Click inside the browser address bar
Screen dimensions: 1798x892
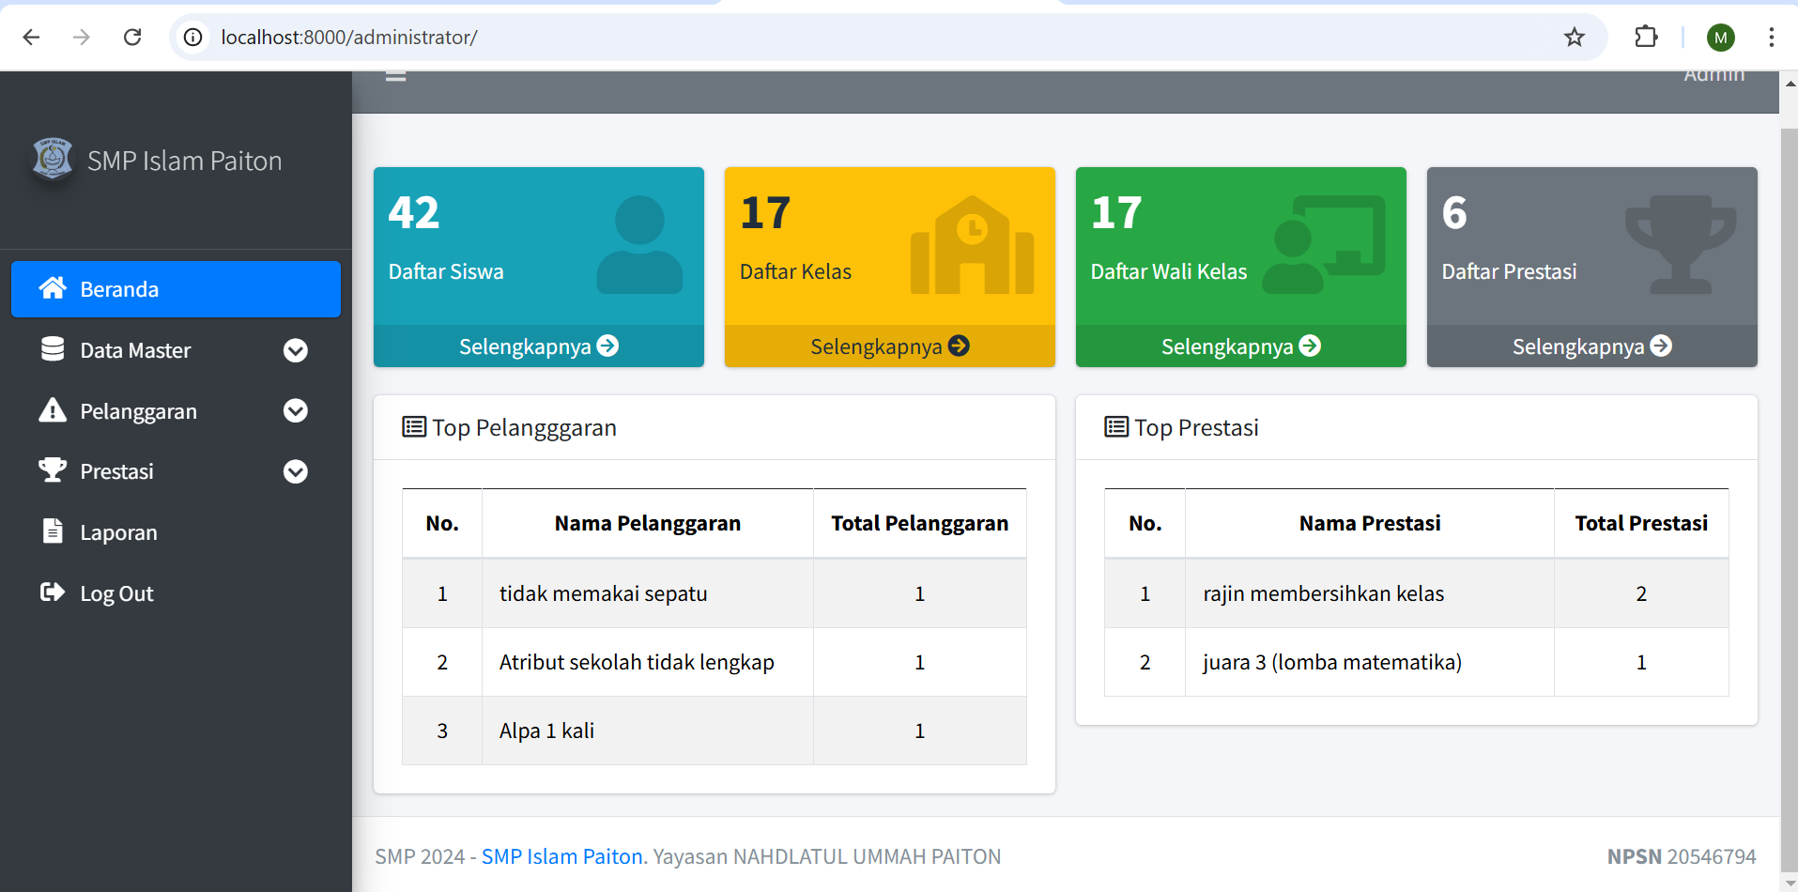[x=563, y=37]
